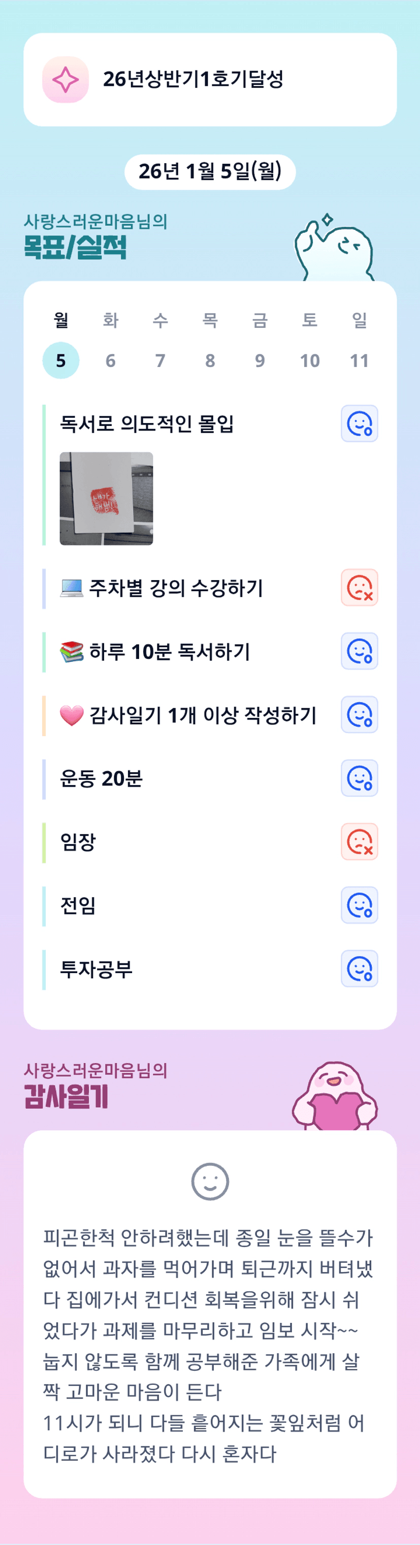Select Sunday the 11th
The height and width of the screenshot is (1545, 420).
point(359,360)
